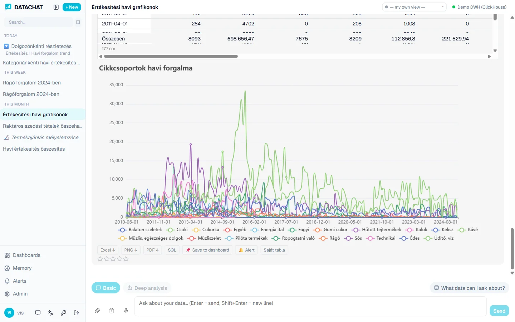Screen dimensions: 515x322
Task: Click page scroll down arrow
Action: pyautogui.click(x=512, y=273)
